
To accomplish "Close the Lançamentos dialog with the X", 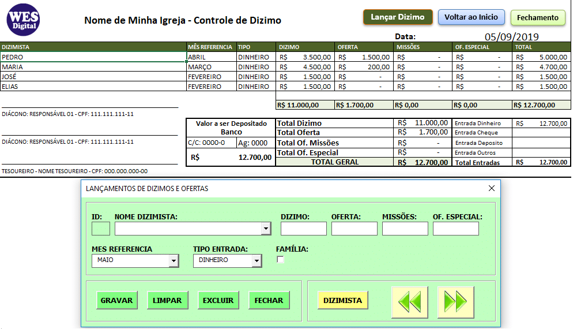I will click(x=491, y=188).
